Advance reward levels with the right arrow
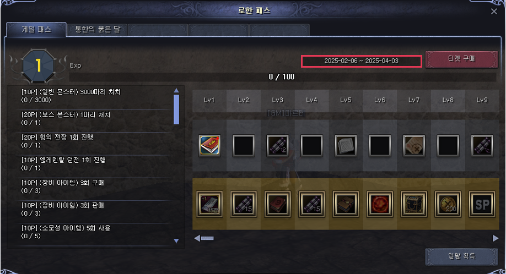This screenshot has height=274, width=506. click(x=496, y=238)
